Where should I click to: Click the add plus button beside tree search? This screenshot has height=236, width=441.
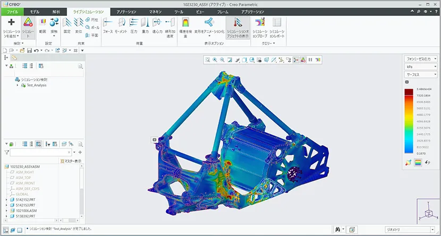80,152
